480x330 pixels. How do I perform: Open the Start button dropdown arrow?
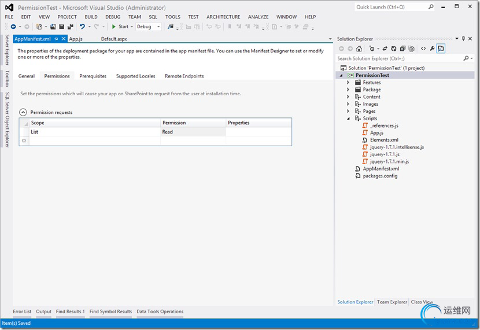tap(132, 27)
